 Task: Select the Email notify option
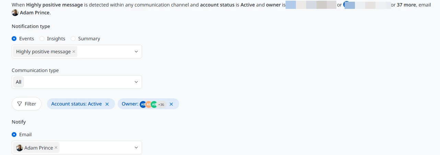pos(14,135)
